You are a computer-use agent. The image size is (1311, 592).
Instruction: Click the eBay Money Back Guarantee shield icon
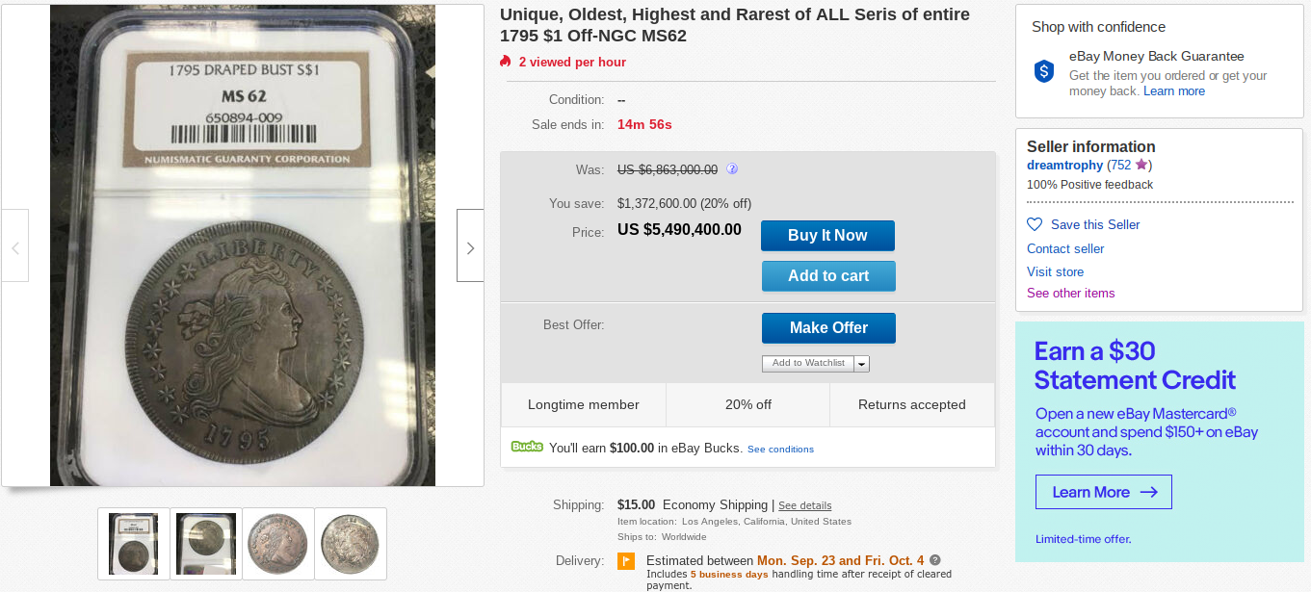(1044, 71)
